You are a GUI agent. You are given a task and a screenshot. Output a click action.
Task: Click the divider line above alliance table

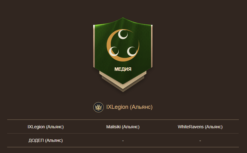tap(123, 120)
